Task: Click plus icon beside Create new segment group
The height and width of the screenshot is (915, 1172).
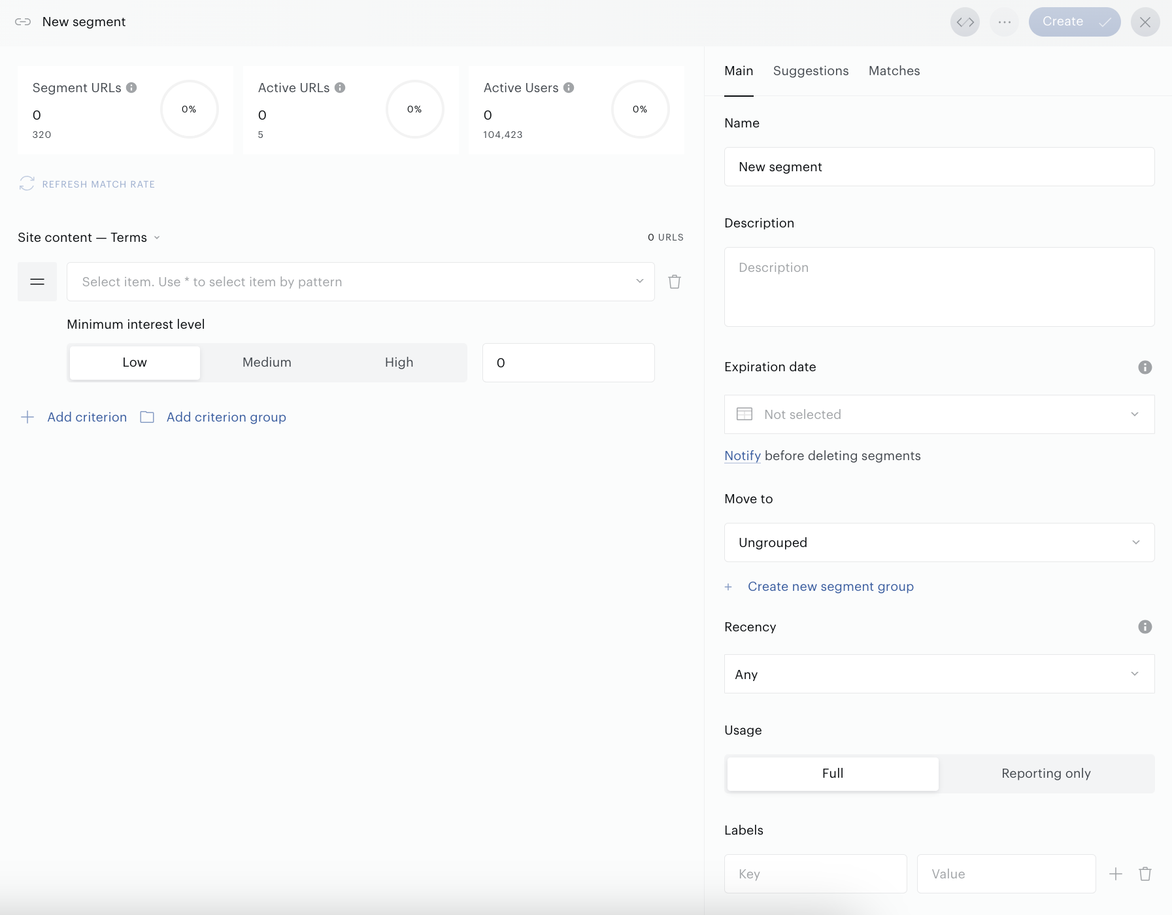Action: coord(728,587)
